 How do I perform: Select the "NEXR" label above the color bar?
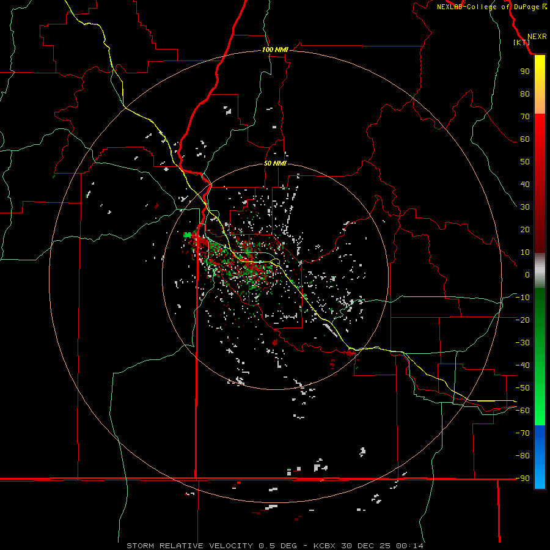[537, 37]
